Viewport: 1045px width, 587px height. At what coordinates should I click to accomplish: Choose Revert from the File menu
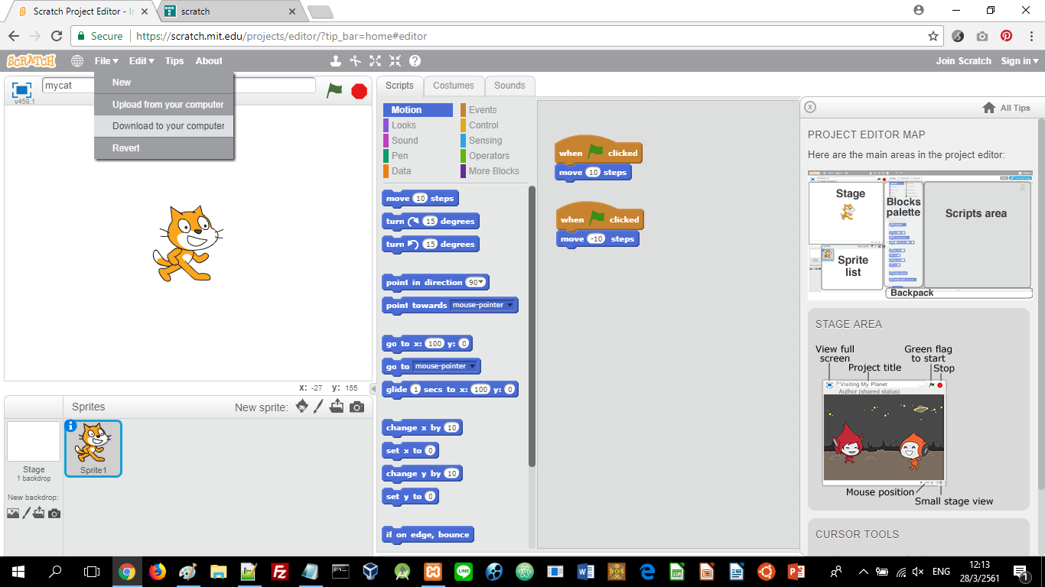[164, 148]
